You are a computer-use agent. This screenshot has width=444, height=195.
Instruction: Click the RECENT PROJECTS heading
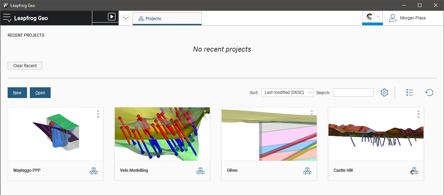coord(26,35)
